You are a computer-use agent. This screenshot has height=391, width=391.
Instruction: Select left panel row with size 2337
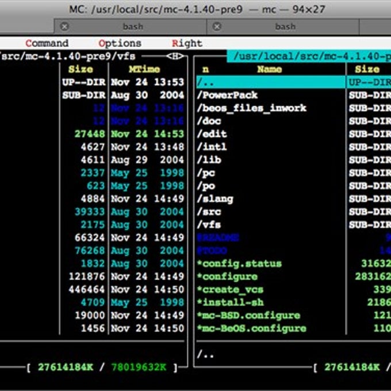[x=92, y=173]
